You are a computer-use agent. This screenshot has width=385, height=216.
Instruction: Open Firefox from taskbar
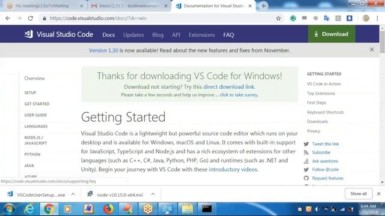[108, 209]
